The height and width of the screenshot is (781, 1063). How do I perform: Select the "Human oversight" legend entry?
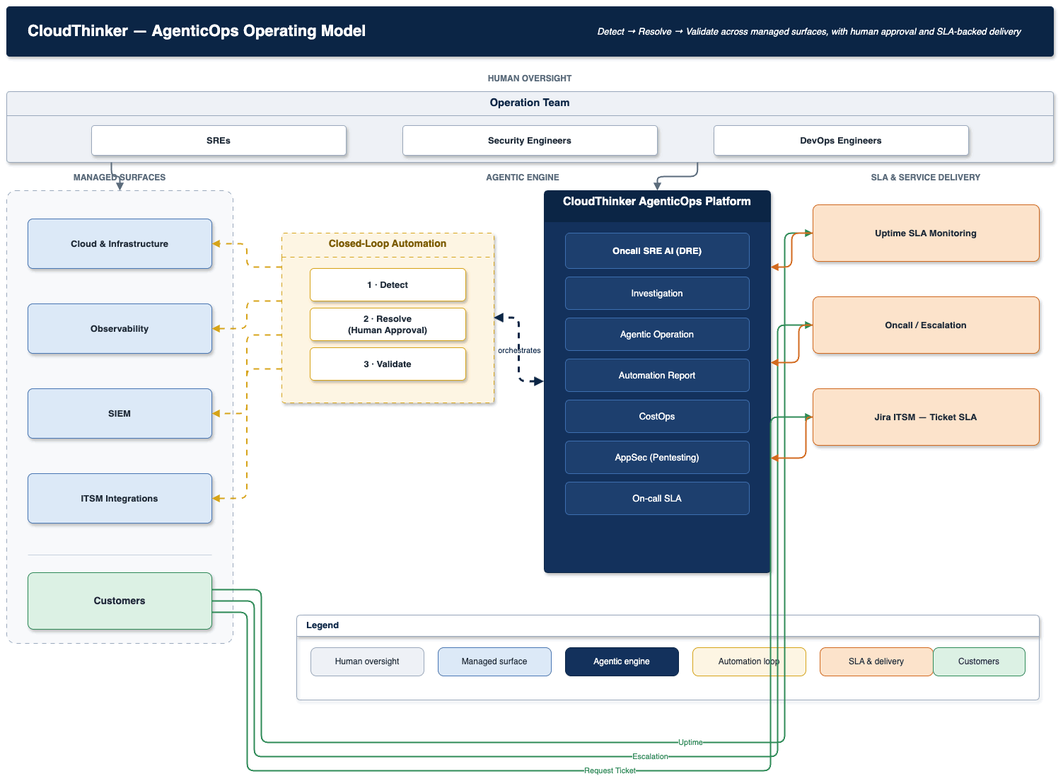[x=367, y=661]
